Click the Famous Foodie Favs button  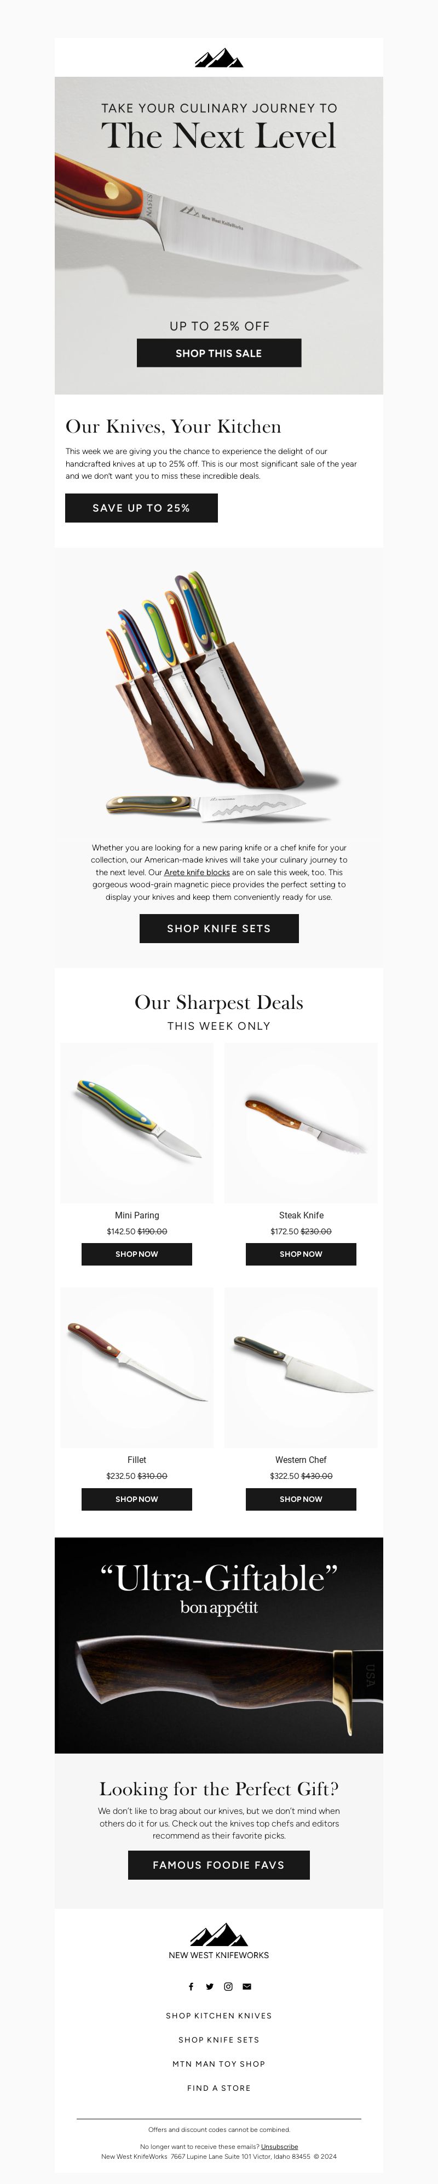click(x=218, y=1865)
